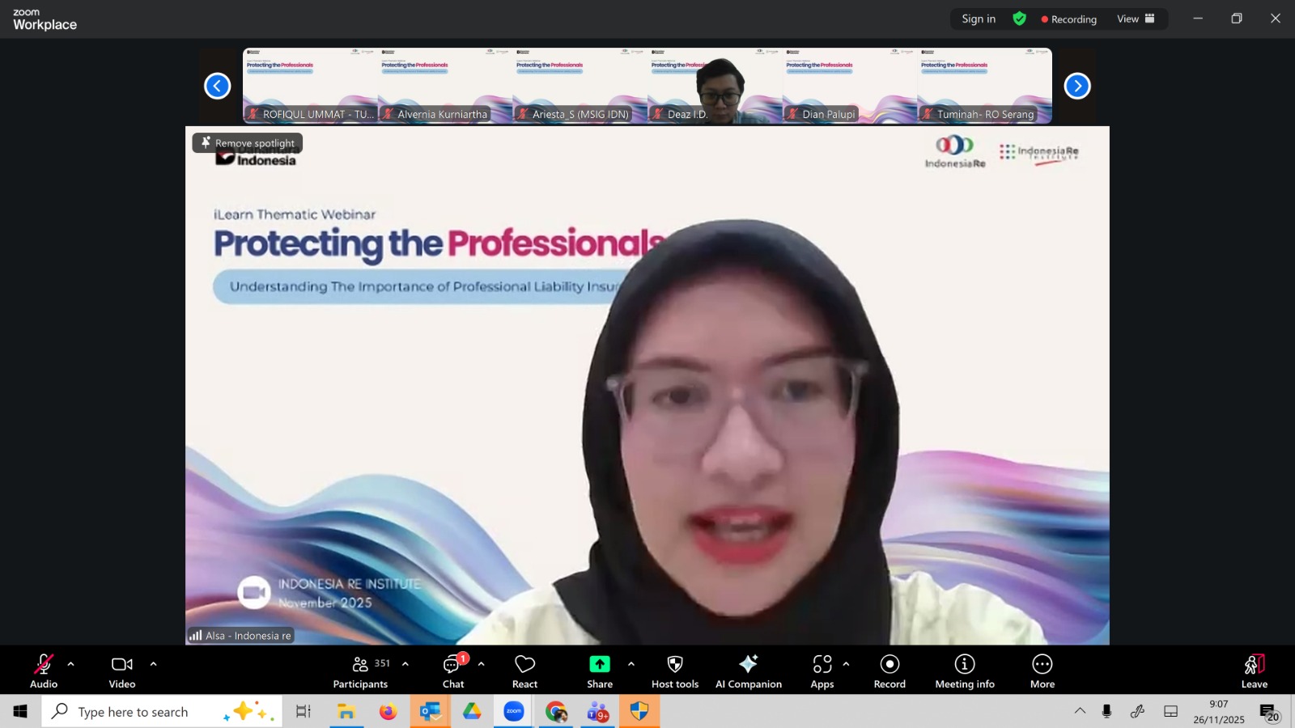Screen dimensions: 1295x728
Task: Click the green Share screen icon
Action: (x=600, y=664)
